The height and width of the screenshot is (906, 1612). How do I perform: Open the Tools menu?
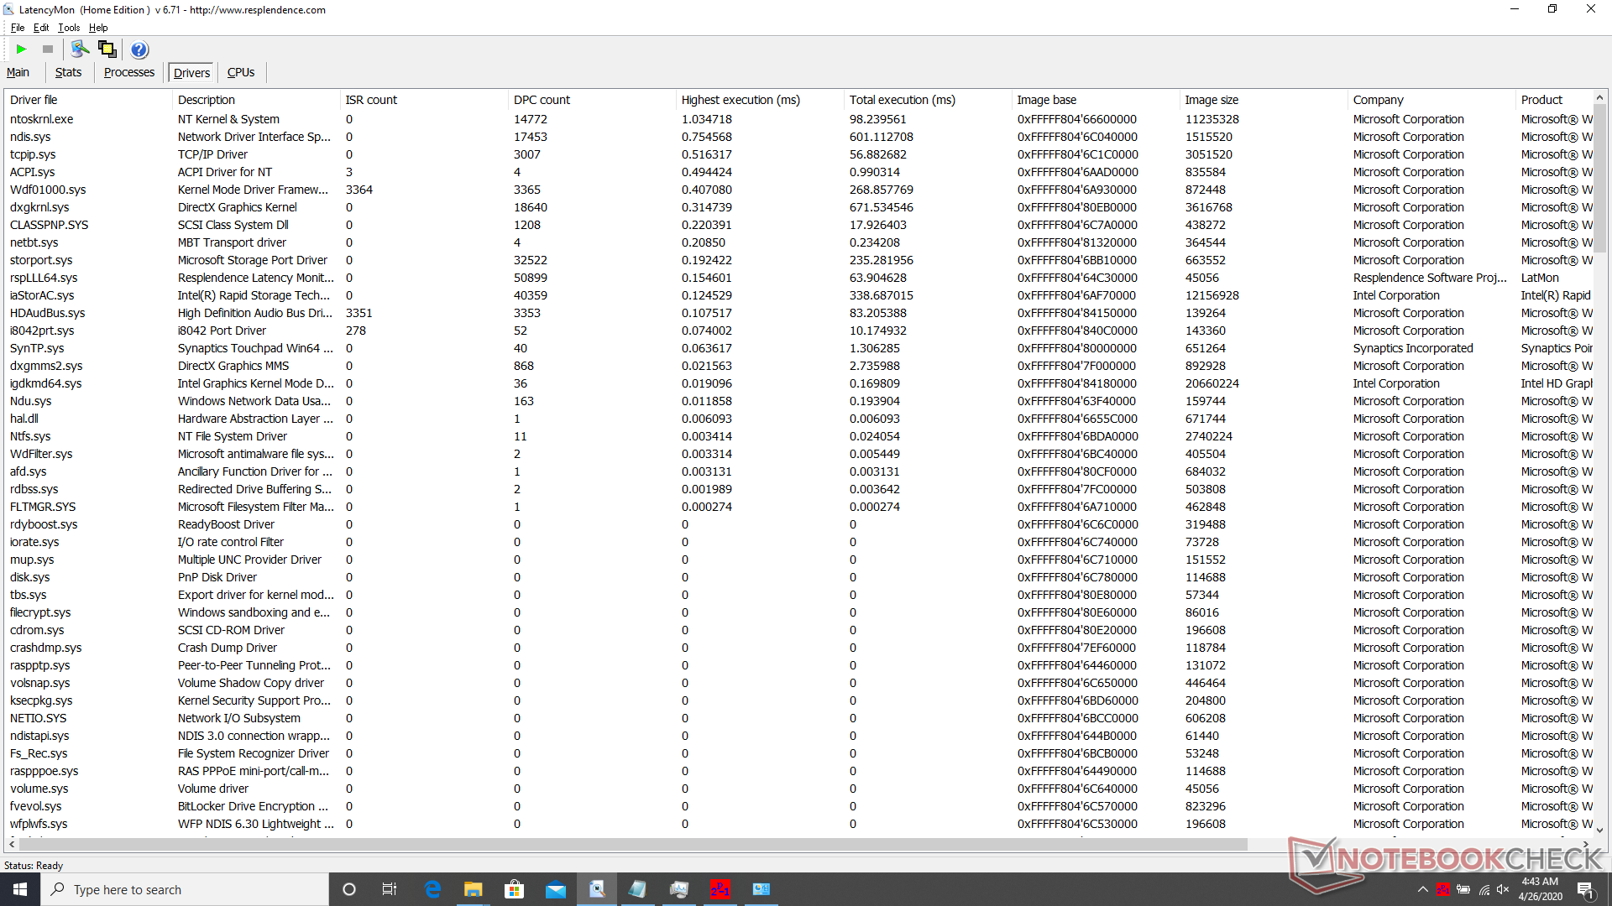[x=69, y=28]
